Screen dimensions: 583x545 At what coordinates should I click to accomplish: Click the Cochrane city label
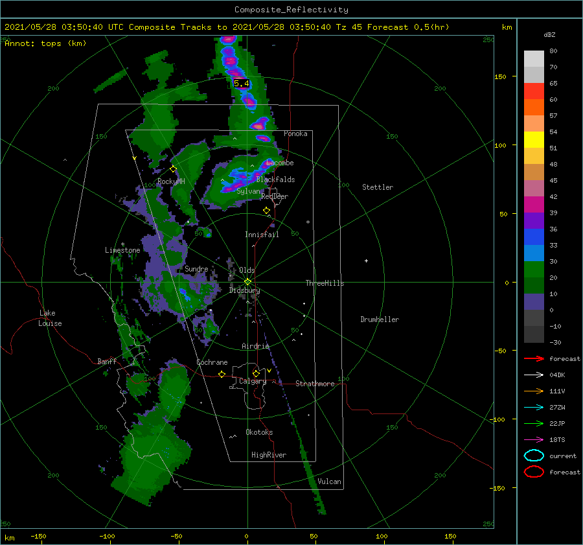click(212, 362)
